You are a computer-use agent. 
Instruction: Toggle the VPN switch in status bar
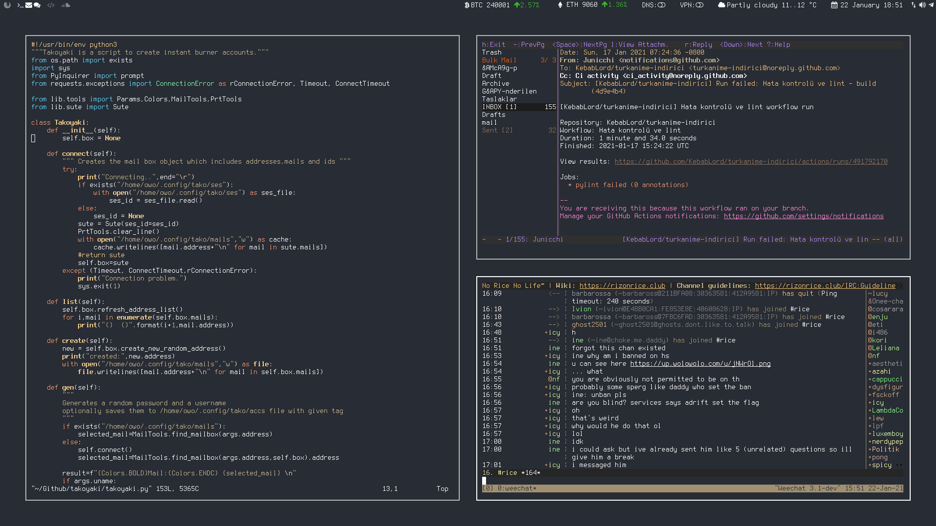(x=699, y=5)
